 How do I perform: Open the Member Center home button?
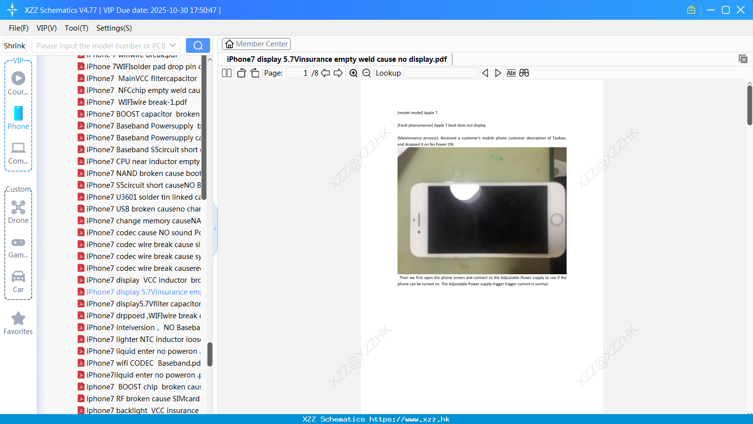click(x=256, y=44)
